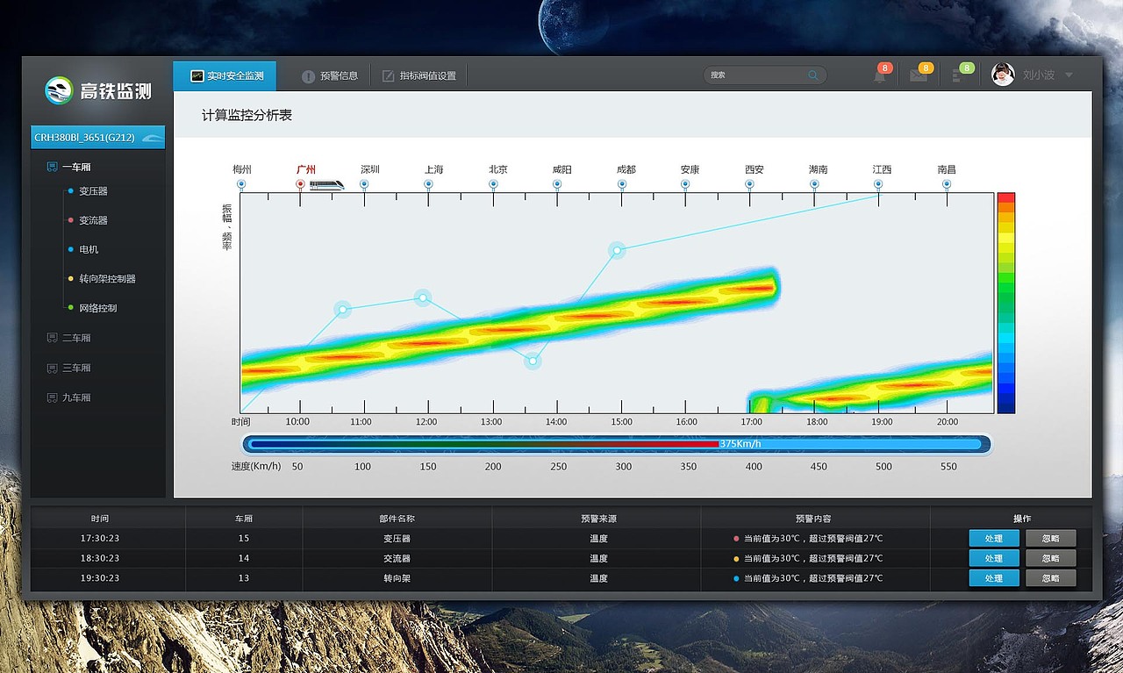Switch to the 实时安全监测 tab

click(x=225, y=75)
